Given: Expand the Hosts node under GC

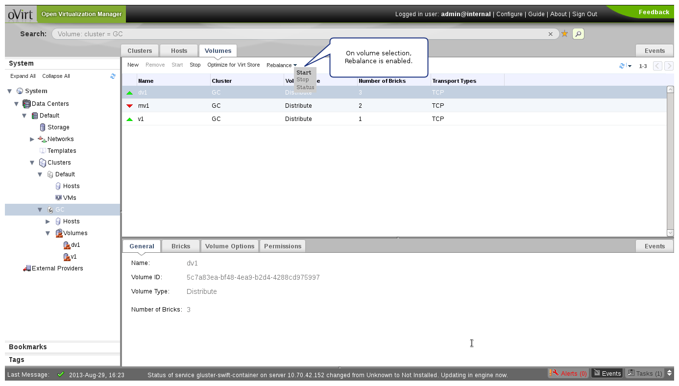Looking at the screenshot, I should (x=48, y=221).
